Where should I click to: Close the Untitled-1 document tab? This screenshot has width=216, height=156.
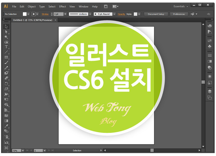point(55,20)
